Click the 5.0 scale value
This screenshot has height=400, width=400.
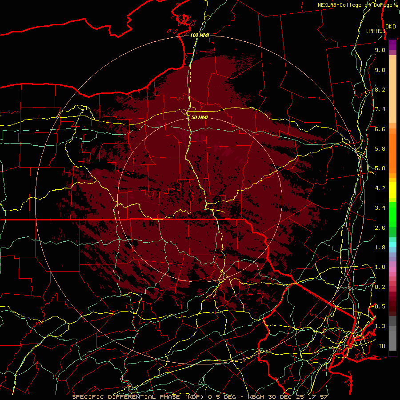(x=380, y=168)
